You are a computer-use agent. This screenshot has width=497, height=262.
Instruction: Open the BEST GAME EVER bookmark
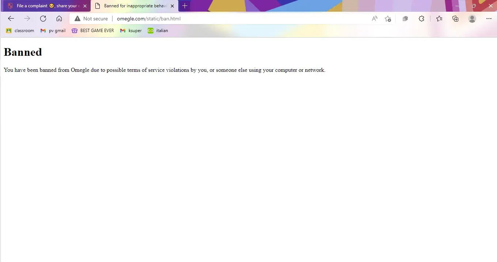(x=93, y=31)
